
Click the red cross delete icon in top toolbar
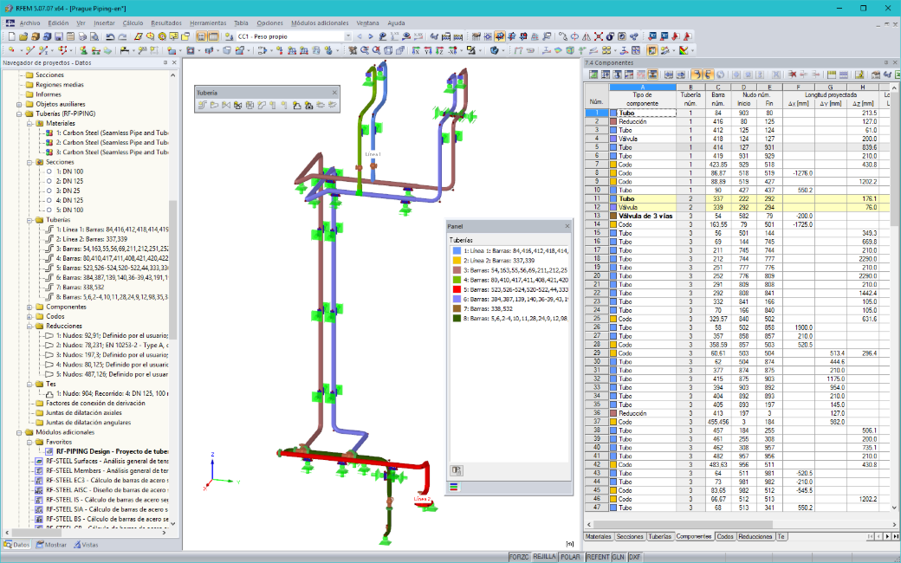click(x=598, y=36)
